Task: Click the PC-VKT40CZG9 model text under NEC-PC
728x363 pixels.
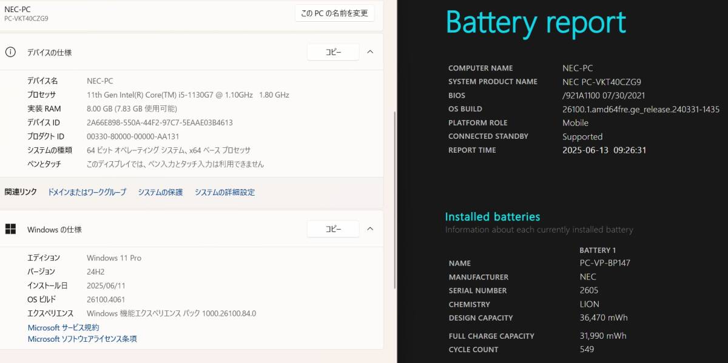Action: [x=26, y=19]
